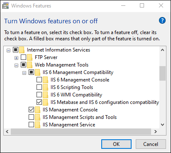The height and width of the screenshot is (153, 171).
Task: Click the IIS Metabase folder icon
Action: click(x=45, y=102)
